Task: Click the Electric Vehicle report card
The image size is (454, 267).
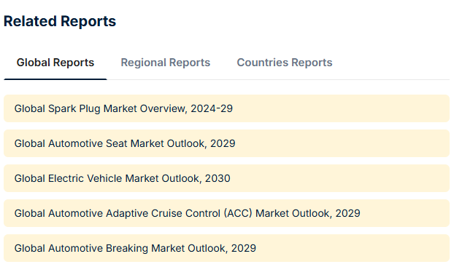Action: 226,178
